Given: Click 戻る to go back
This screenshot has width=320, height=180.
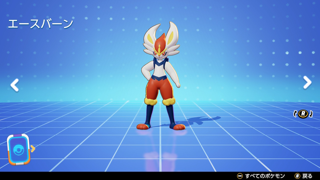Looking at the screenshot, I should [307, 176].
